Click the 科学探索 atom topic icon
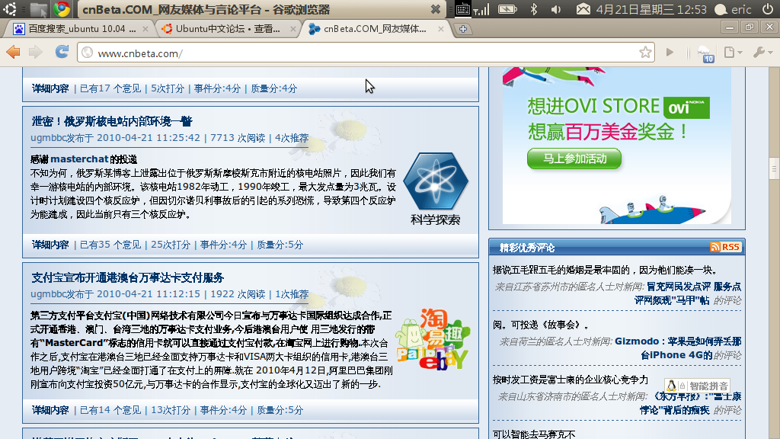The image size is (780, 439). click(435, 189)
